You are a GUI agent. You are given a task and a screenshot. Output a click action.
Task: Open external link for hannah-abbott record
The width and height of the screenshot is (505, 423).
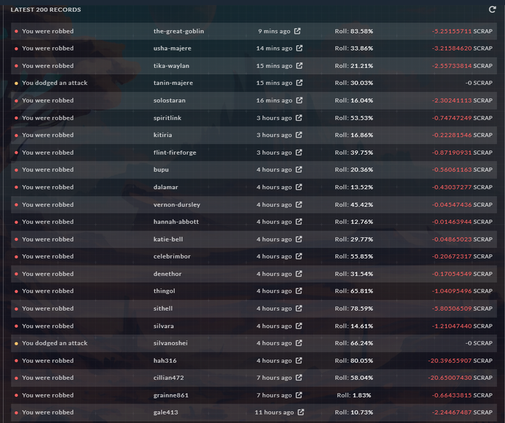[x=299, y=221]
